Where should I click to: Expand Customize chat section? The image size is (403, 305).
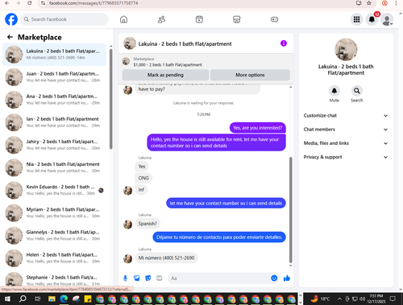pyautogui.click(x=346, y=116)
